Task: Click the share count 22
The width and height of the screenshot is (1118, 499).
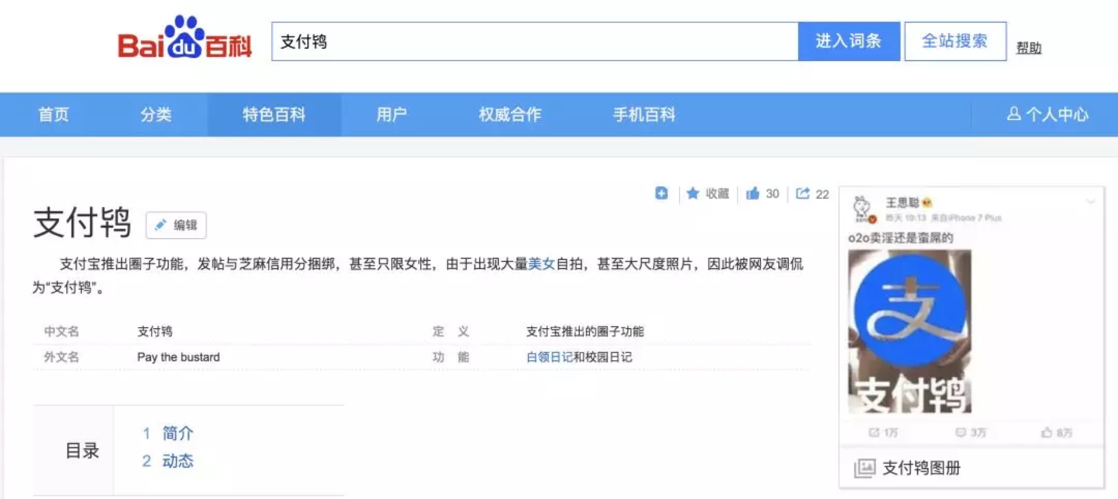Action: point(822,194)
